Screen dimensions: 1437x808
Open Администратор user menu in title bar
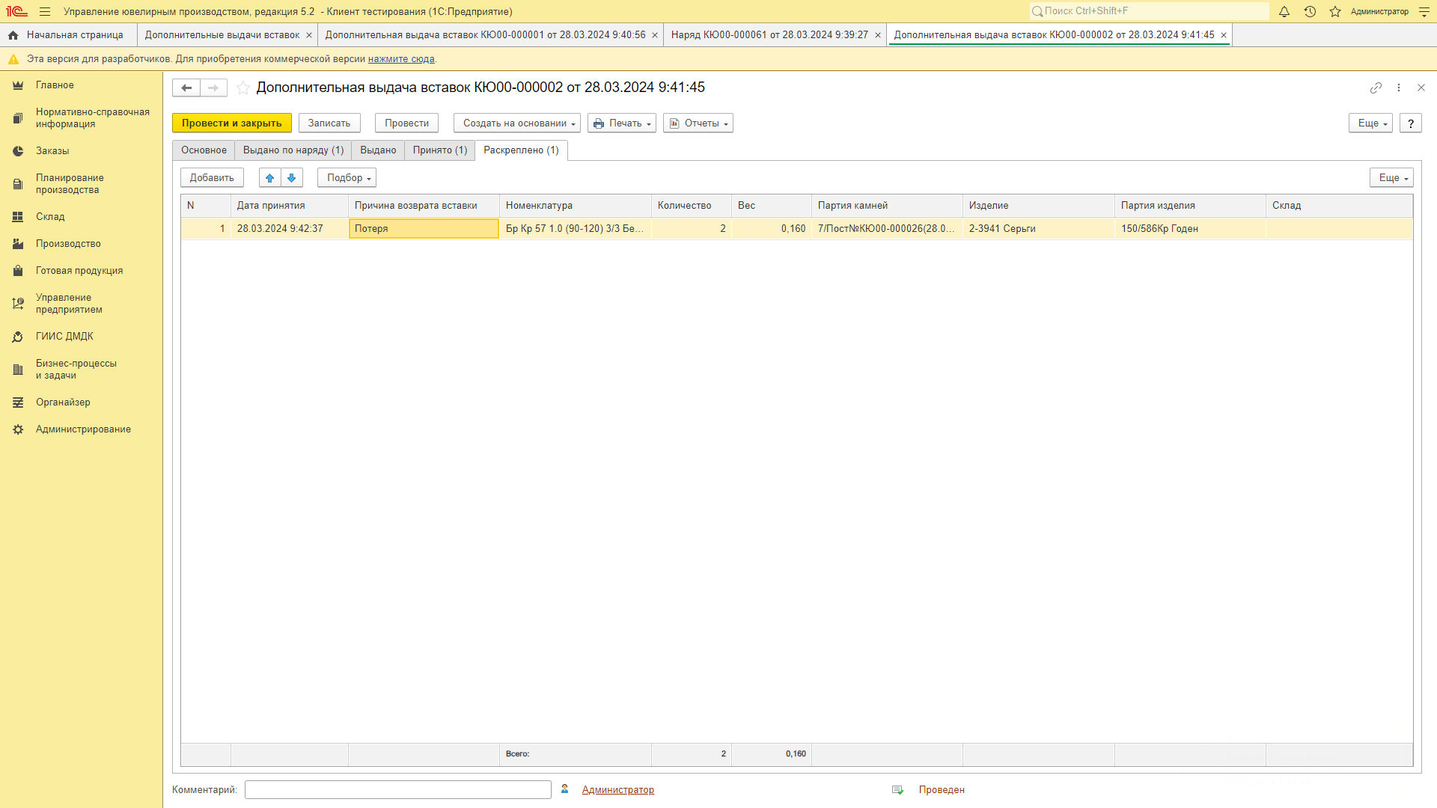coord(1379,11)
